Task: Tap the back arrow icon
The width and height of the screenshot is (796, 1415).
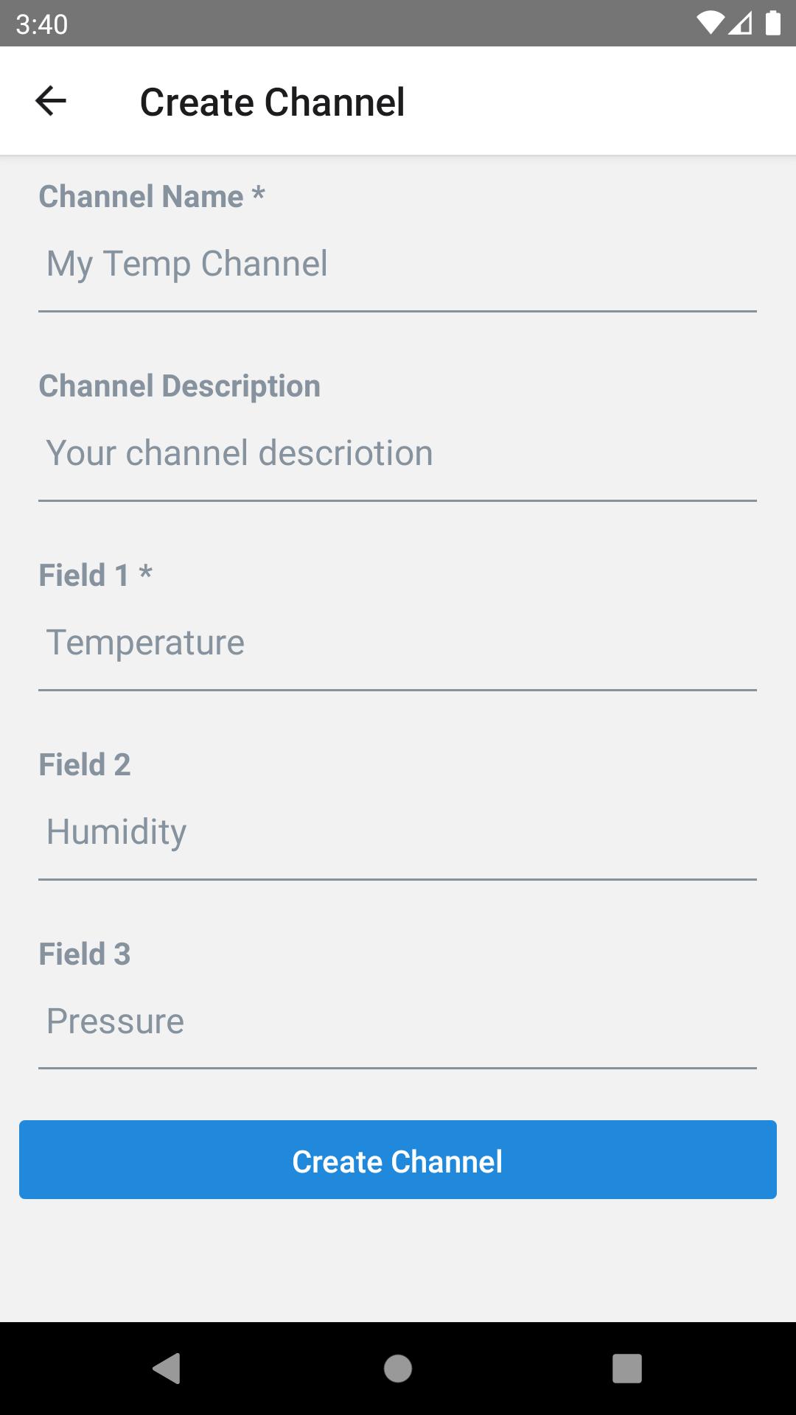Action: (x=51, y=101)
